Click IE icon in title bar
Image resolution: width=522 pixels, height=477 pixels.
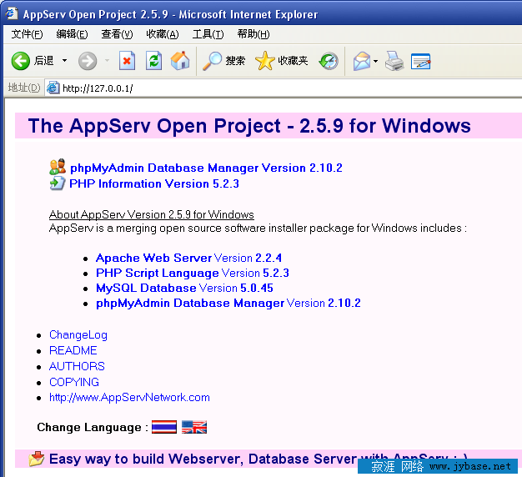[x=12, y=13]
